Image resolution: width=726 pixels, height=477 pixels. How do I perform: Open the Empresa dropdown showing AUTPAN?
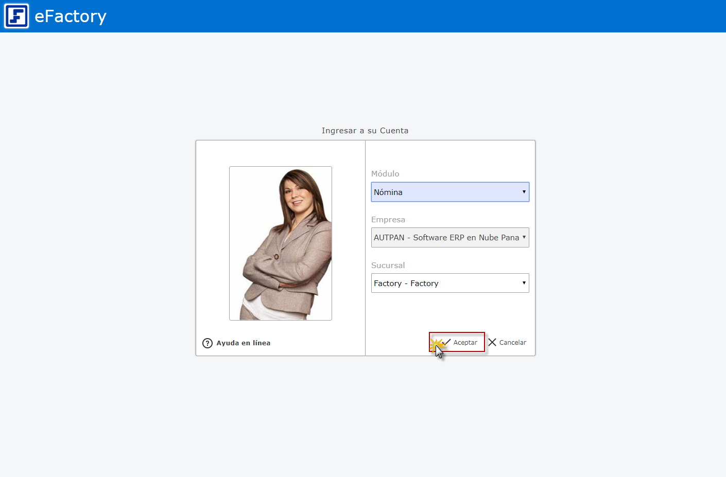pyautogui.click(x=450, y=238)
